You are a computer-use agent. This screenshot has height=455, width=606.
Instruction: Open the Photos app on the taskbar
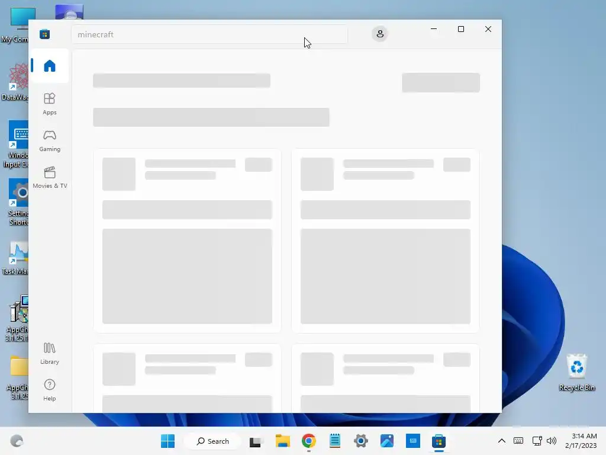(x=387, y=441)
